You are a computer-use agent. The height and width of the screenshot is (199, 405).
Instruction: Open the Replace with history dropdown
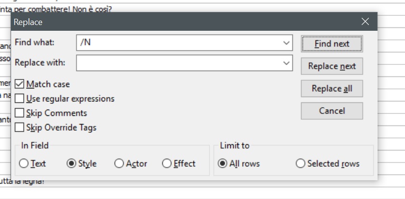[287, 62]
